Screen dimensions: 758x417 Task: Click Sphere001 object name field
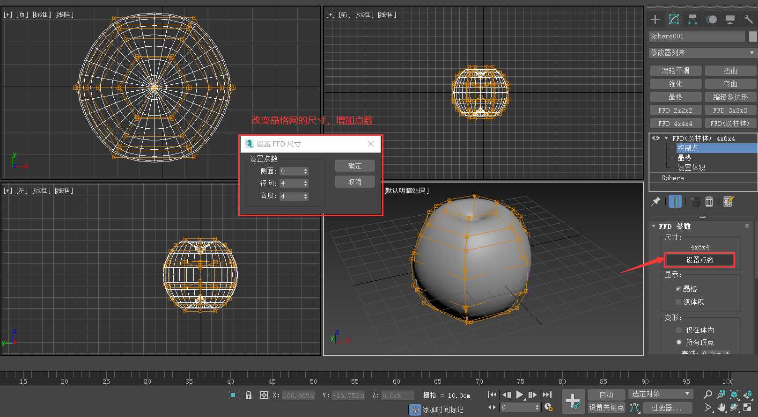pos(697,36)
